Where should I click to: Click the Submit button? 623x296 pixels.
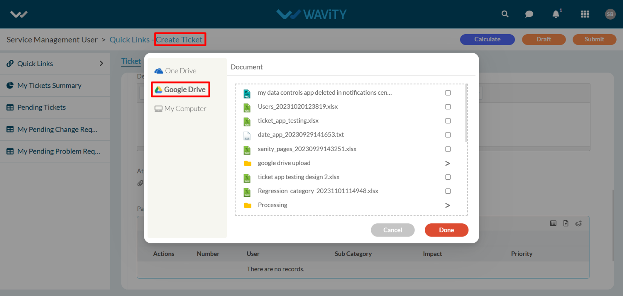point(594,39)
